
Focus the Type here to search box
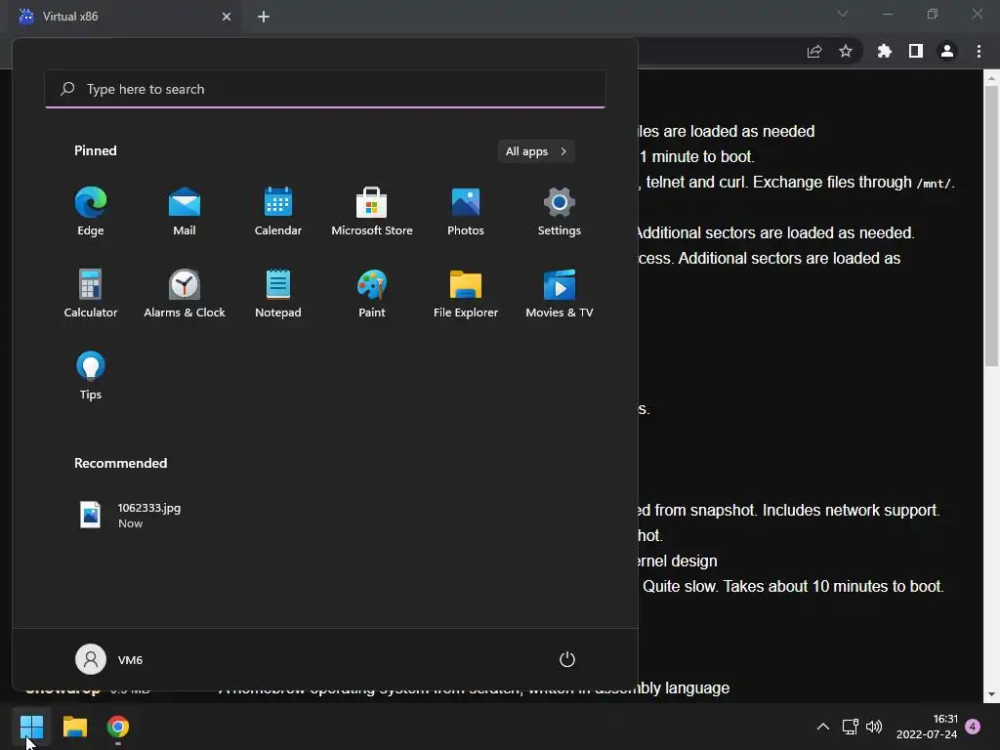click(325, 89)
